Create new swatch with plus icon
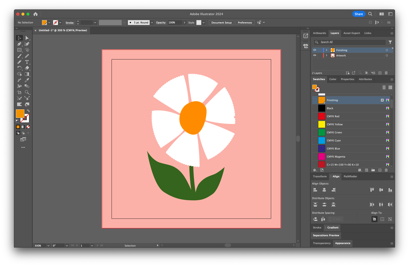 (x=380, y=170)
